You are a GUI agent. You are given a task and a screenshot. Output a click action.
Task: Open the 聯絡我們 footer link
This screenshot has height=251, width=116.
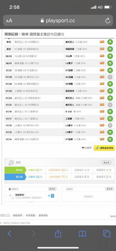point(18,215)
